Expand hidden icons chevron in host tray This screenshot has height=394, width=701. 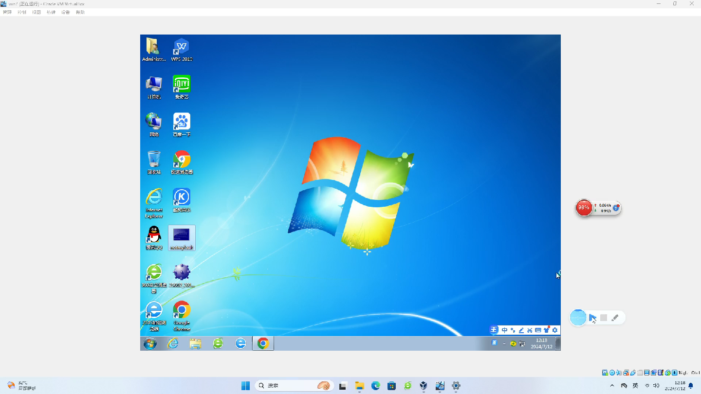(x=612, y=386)
